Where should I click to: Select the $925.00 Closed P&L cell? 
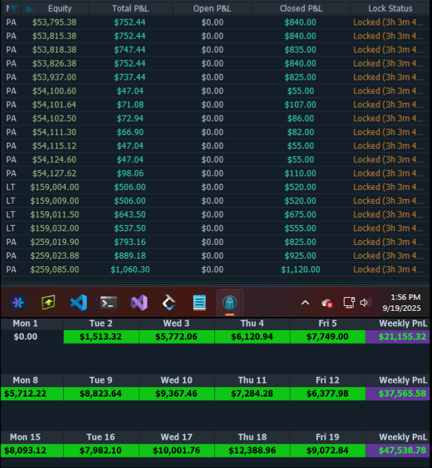tap(300, 256)
